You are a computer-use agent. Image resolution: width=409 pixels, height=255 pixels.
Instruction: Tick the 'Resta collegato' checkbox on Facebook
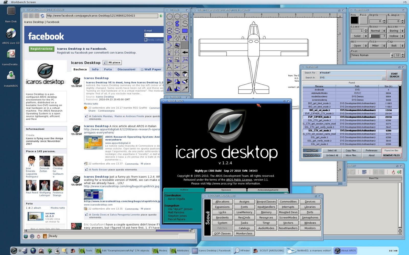(x=146, y=40)
